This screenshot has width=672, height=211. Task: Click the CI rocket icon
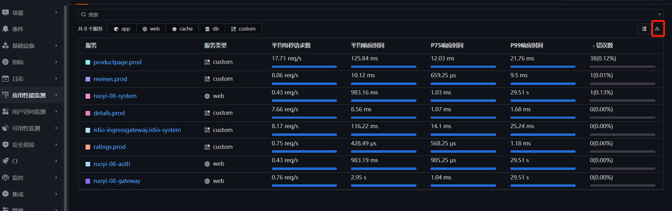[x=5, y=161]
